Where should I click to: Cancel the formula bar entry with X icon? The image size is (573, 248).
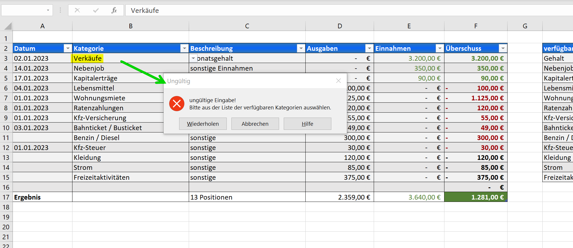77,10
